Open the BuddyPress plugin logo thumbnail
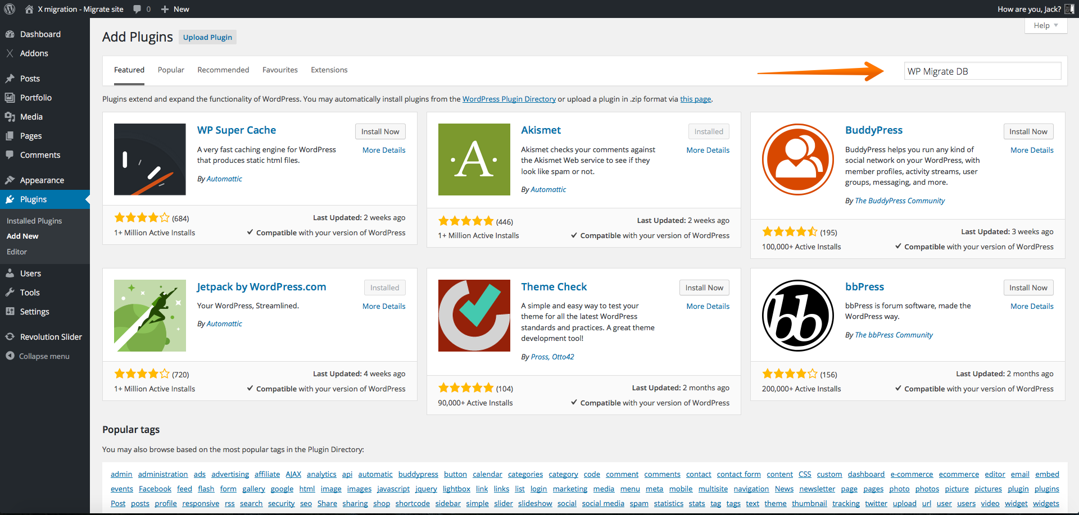 click(798, 159)
